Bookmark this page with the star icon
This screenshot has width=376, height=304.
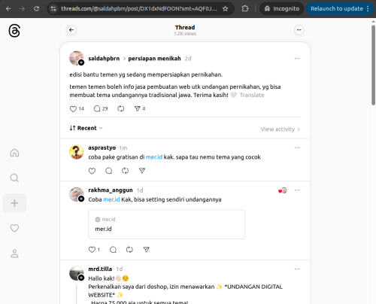click(225, 9)
